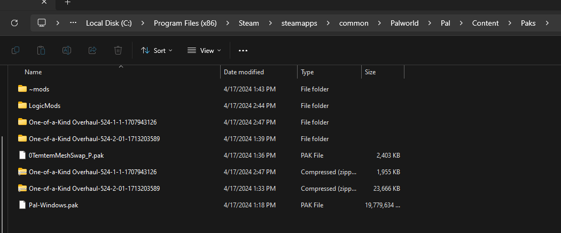Click the Delete trash icon
The height and width of the screenshot is (233, 561).
118,50
